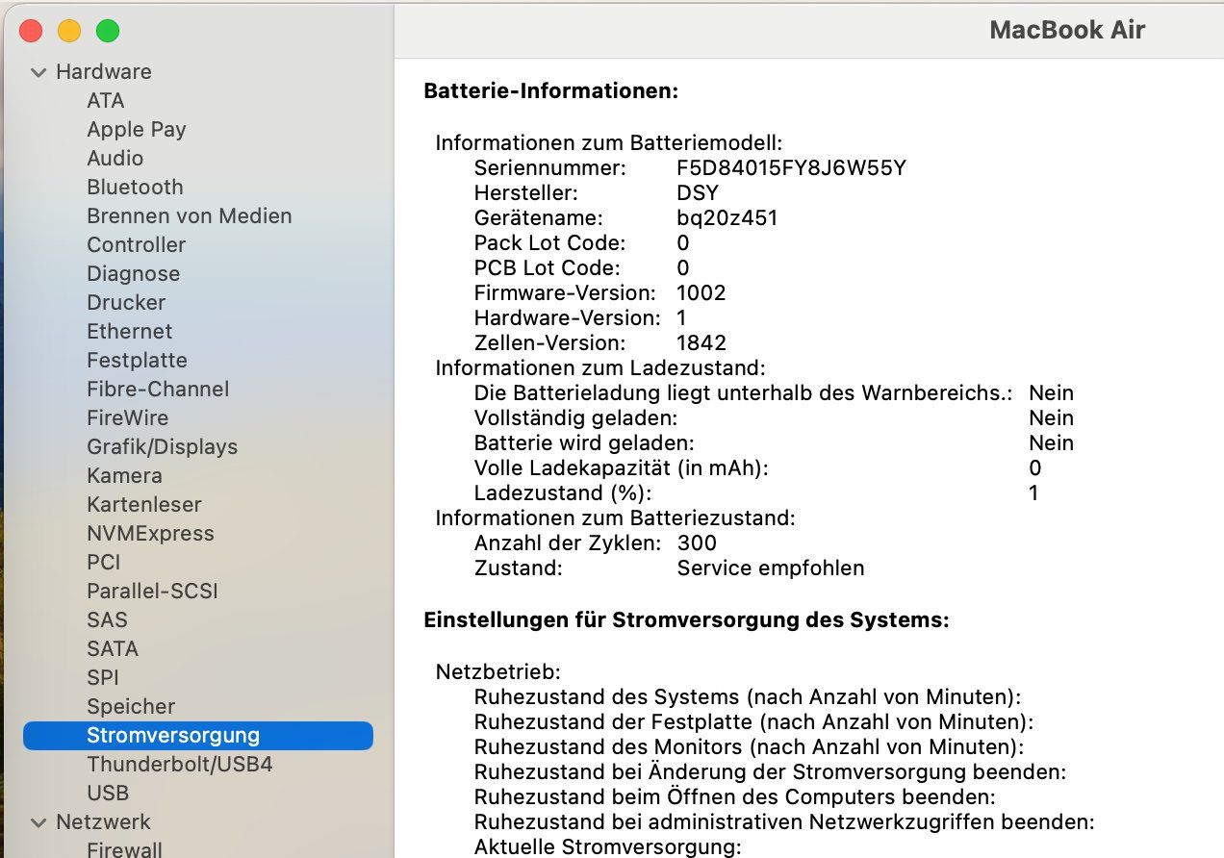The width and height of the screenshot is (1224, 858).
Task: Select Bluetooth in the sidebar
Action: click(x=135, y=188)
